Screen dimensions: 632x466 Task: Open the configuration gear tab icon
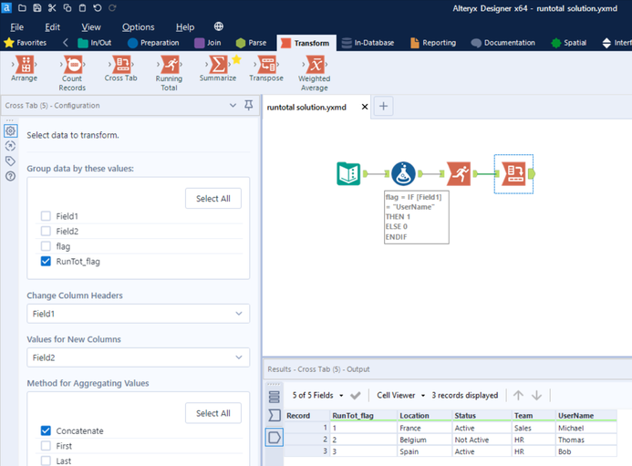pyautogui.click(x=10, y=130)
